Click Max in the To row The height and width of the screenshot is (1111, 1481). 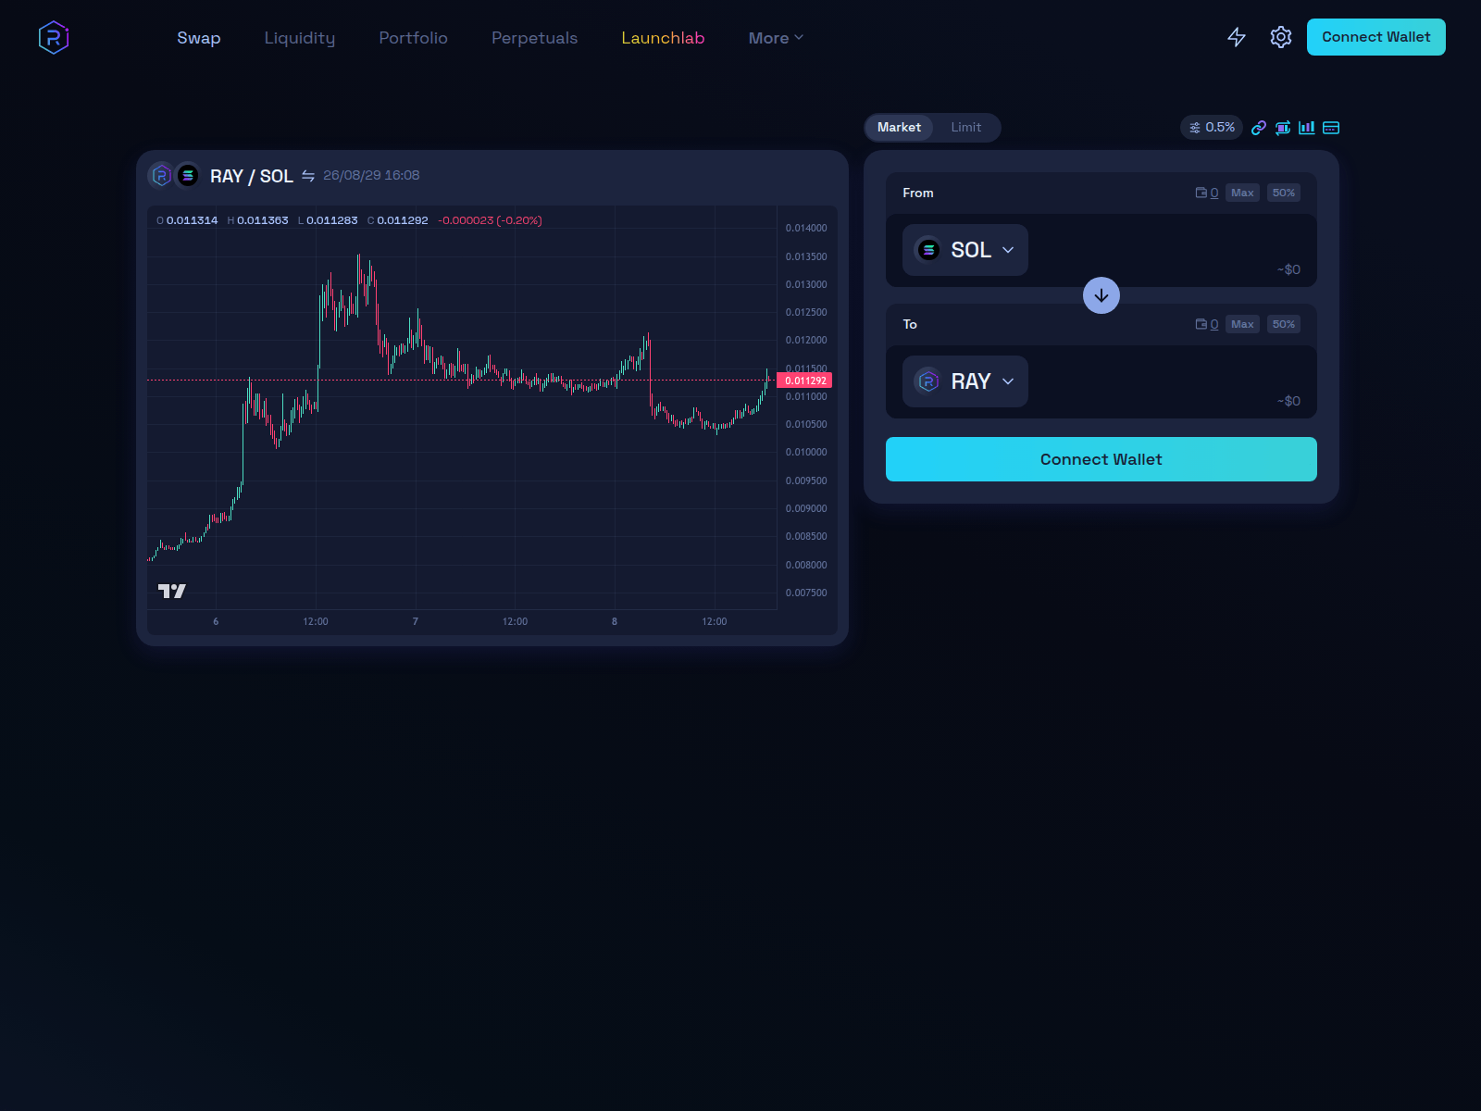(1243, 324)
